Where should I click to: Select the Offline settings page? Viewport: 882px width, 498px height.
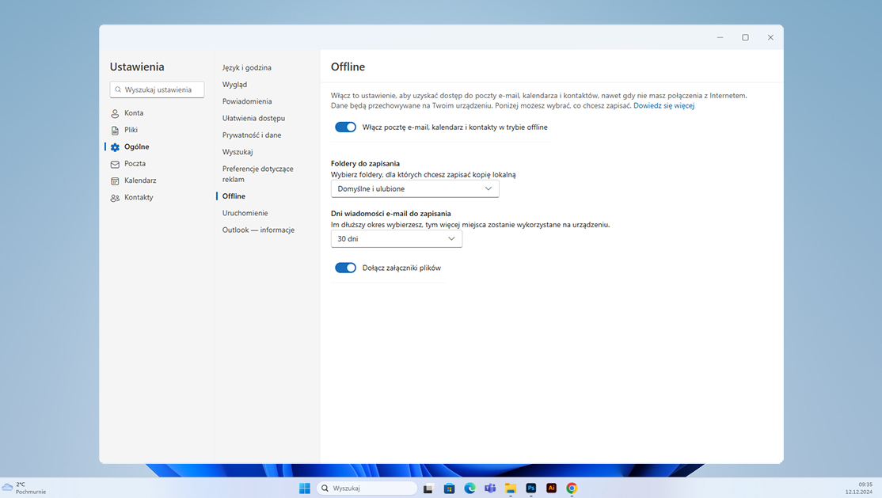pyautogui.click(x=234, y=196)
